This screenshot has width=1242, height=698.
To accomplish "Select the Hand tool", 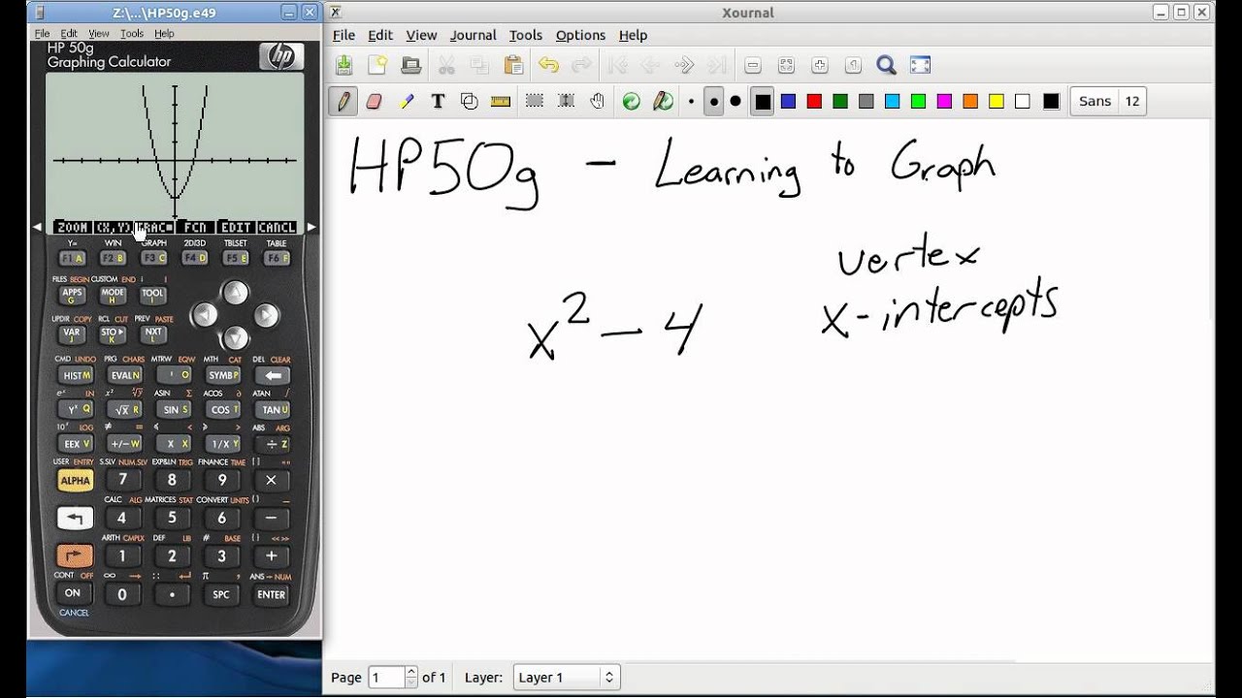I will 598,101.
